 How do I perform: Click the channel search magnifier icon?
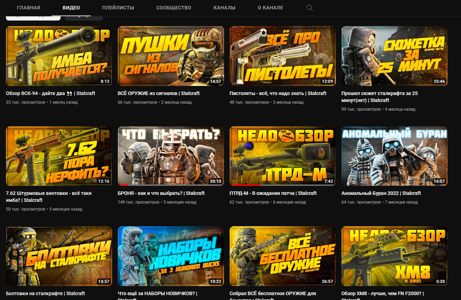(x=309, y=8)
